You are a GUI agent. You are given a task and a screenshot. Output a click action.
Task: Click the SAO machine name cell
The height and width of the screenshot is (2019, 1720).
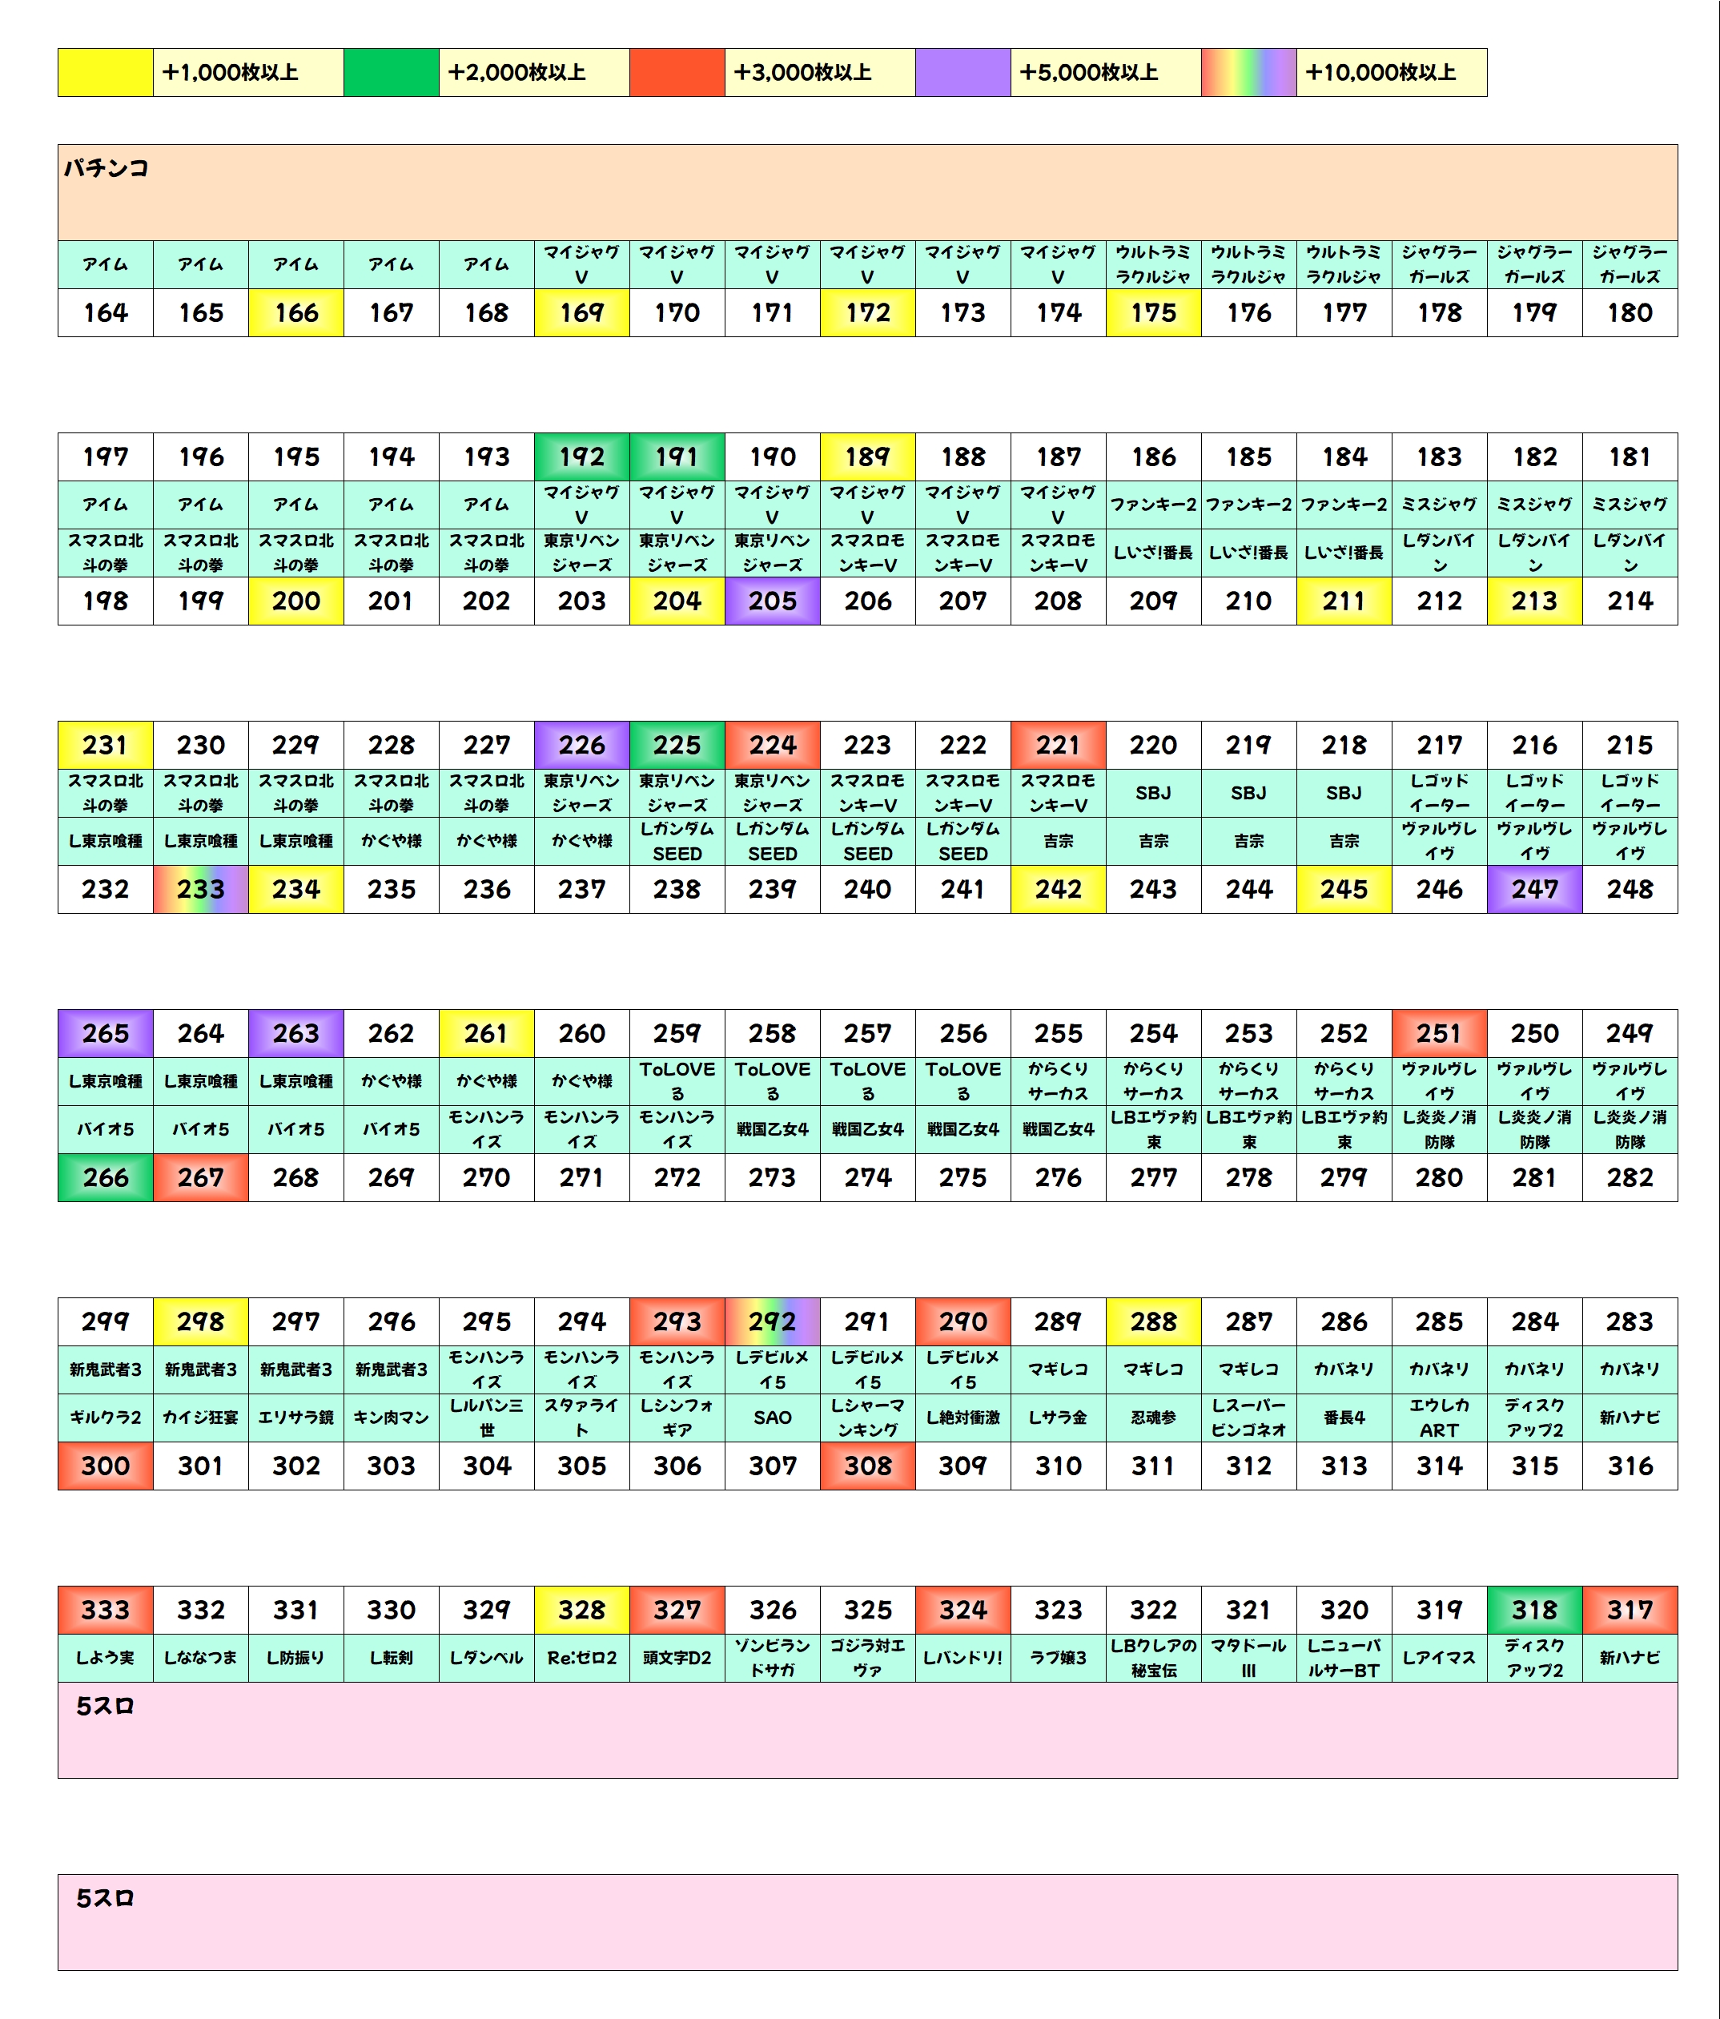pyautogui.click(x=772, y=1417)
